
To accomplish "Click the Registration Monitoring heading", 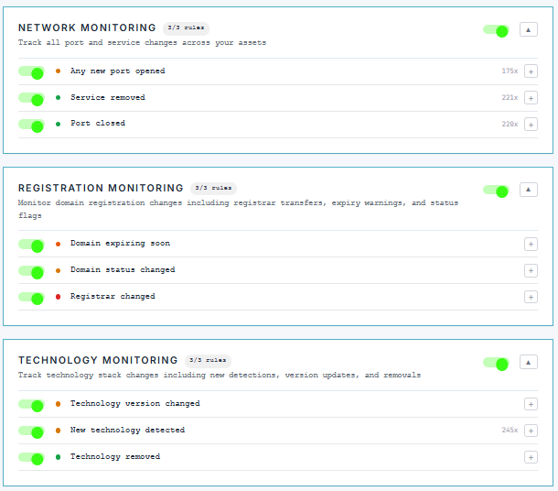I will click(101, 188).
